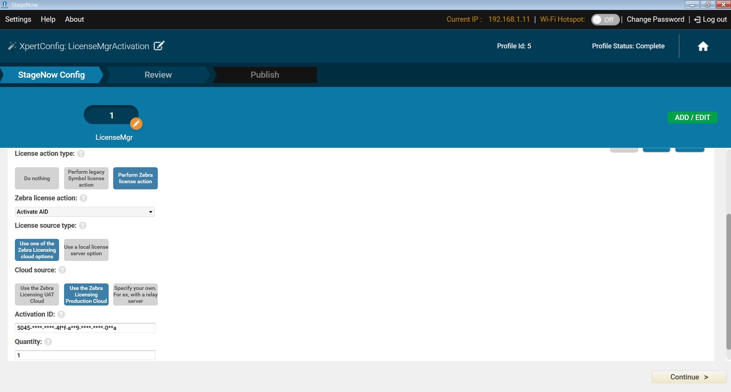The height and width of the screenshot is (392, 731).
Task: Open help for Zebra license action
Action: tap(83, 198)
